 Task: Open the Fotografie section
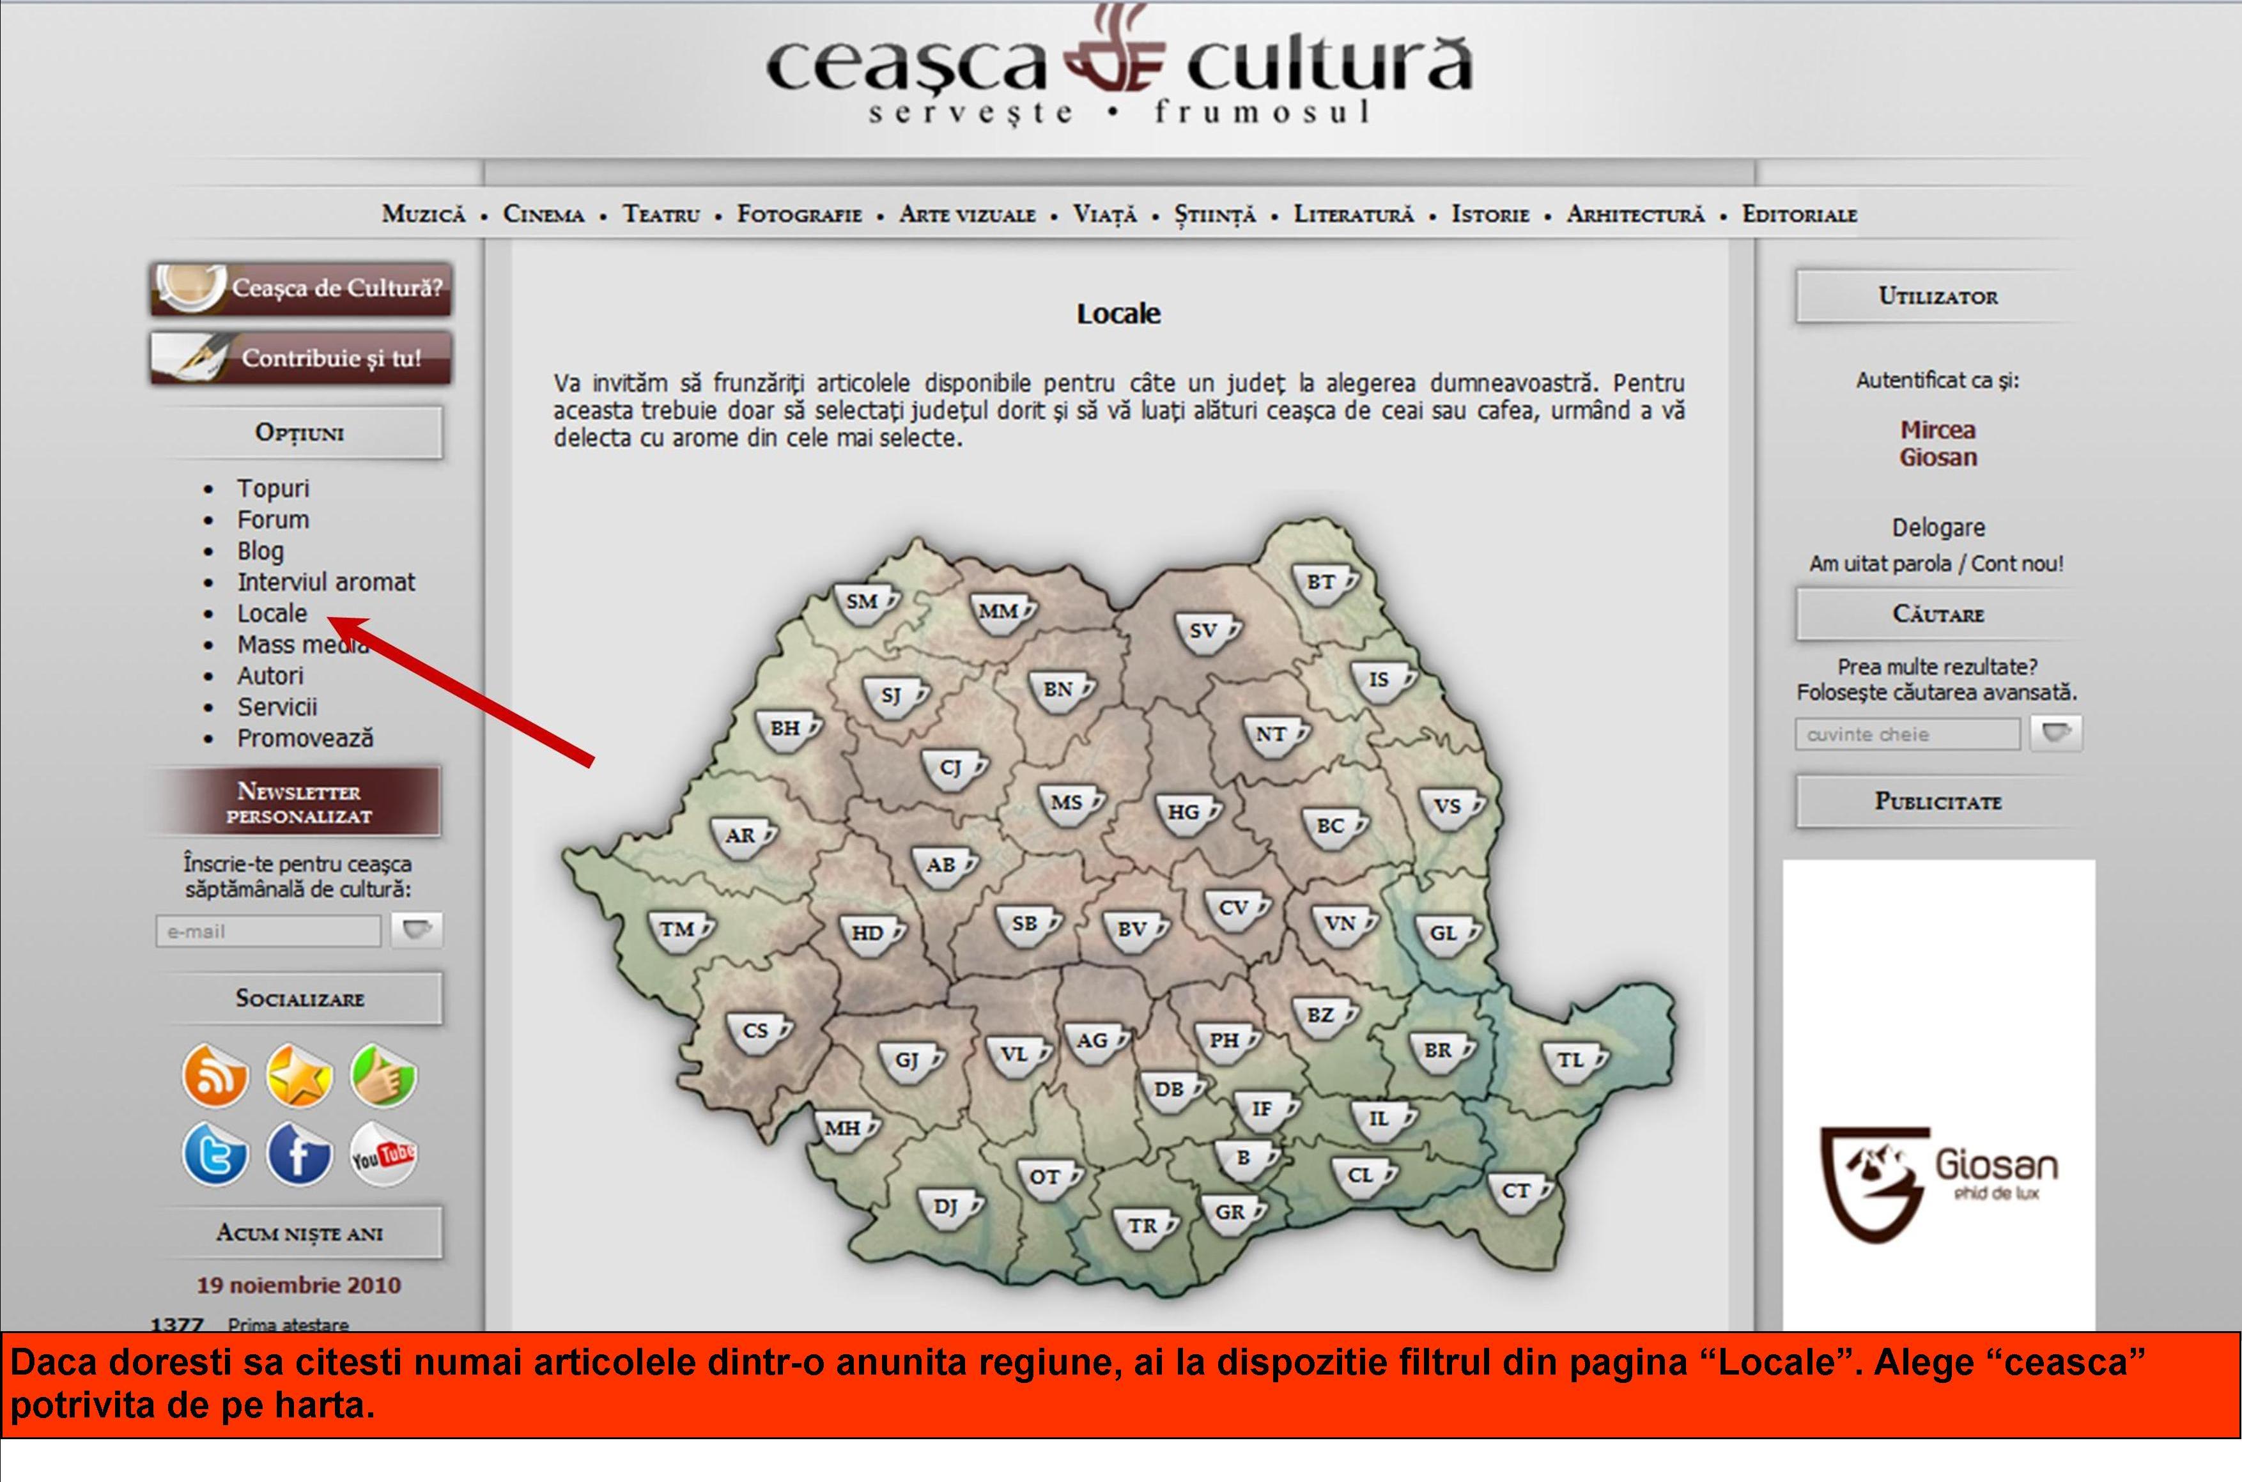pos(800,215)
